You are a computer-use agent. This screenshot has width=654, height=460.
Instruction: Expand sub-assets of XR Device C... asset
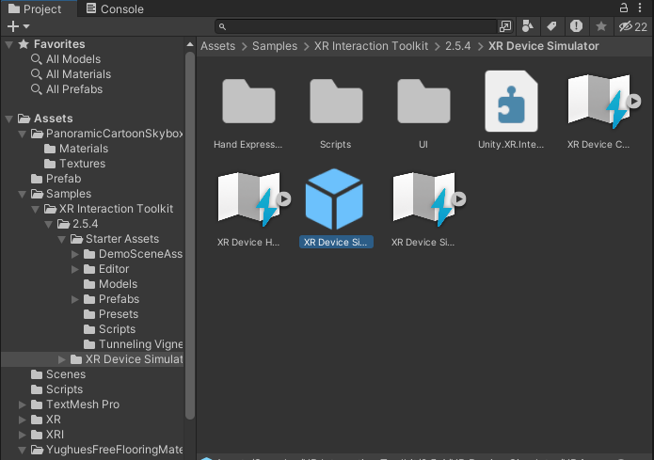tap(634, 101)
